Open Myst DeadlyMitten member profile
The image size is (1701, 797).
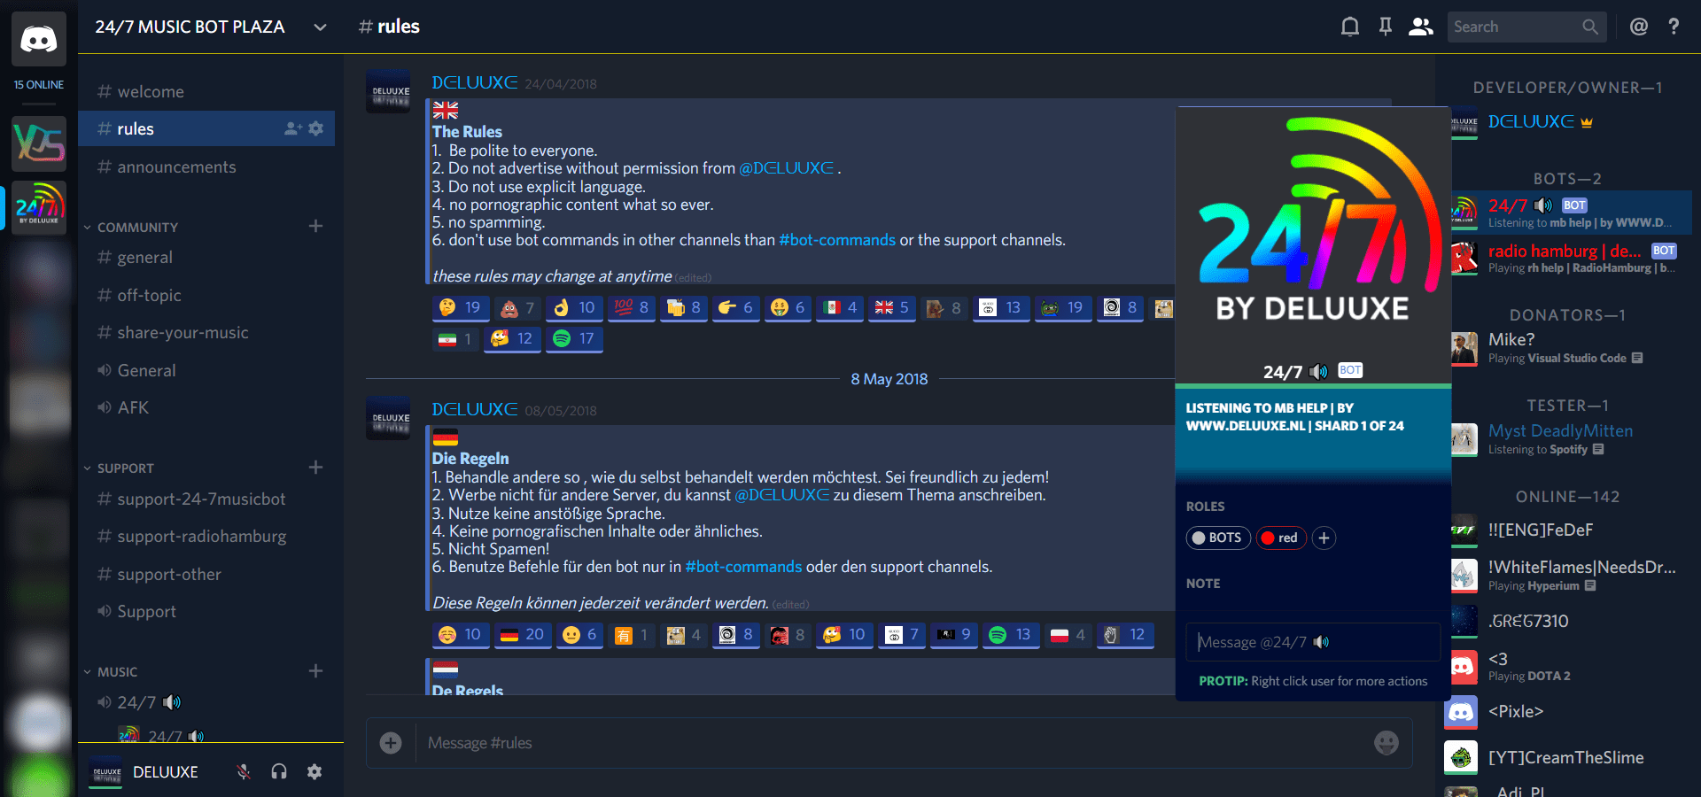(x=1568, y=438)
